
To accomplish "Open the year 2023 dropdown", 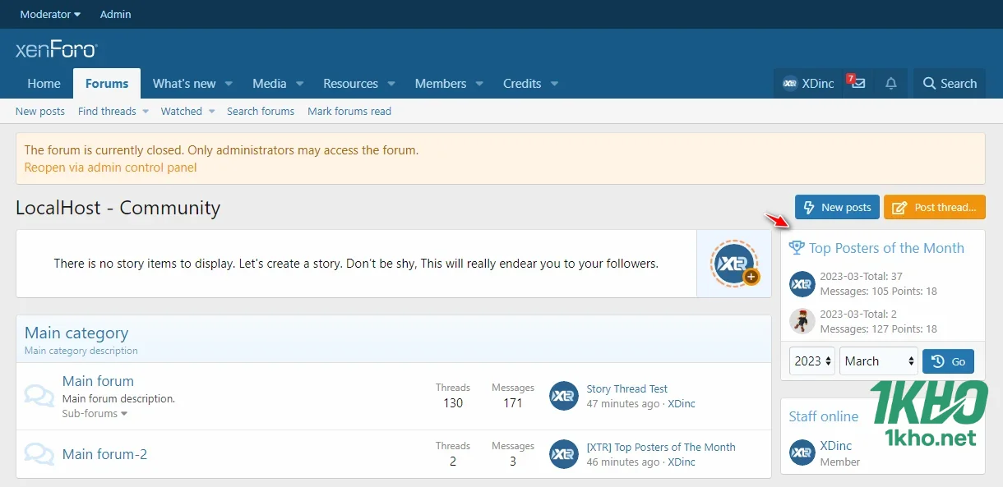I will [x=812, y=361].
